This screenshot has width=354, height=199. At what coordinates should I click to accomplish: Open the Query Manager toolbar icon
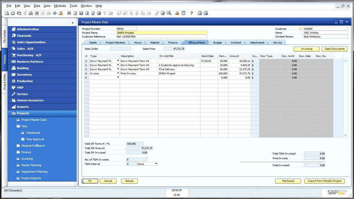(x=169, y=13)
